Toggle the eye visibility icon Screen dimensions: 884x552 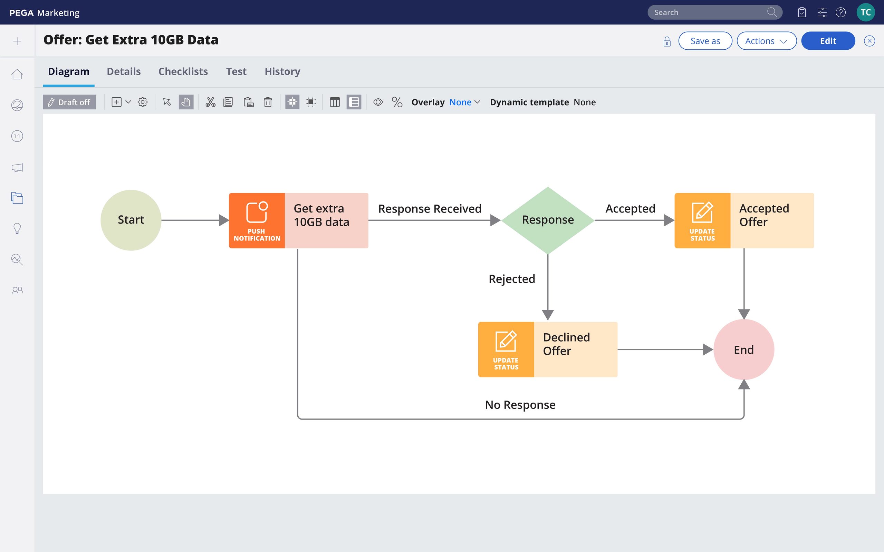tap(378, 102)
